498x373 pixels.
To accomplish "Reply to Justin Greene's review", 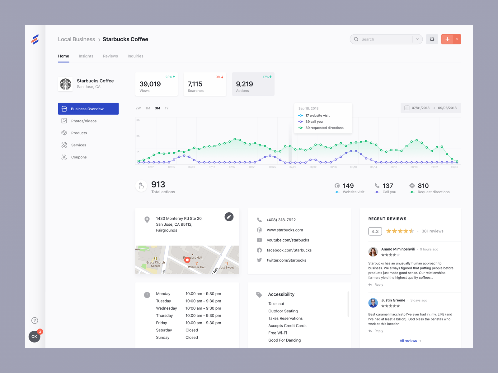I will tap(376, 331).
